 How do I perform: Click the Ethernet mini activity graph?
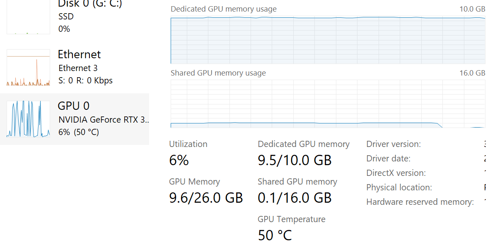[x=28, y=67]
